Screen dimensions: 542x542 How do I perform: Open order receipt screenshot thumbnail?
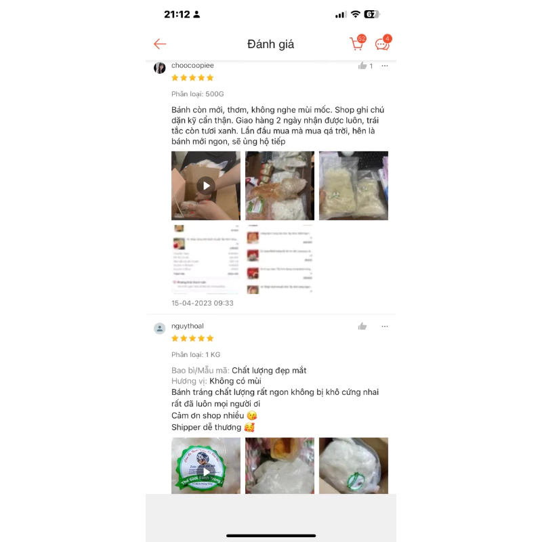tap(206, 259)
